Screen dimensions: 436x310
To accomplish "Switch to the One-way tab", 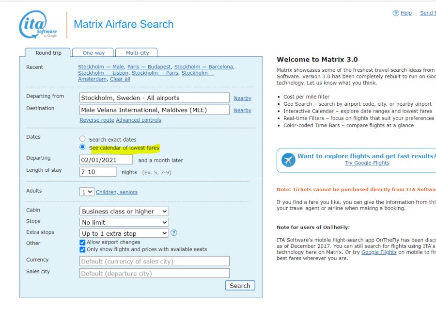I will tap(94, 53).
